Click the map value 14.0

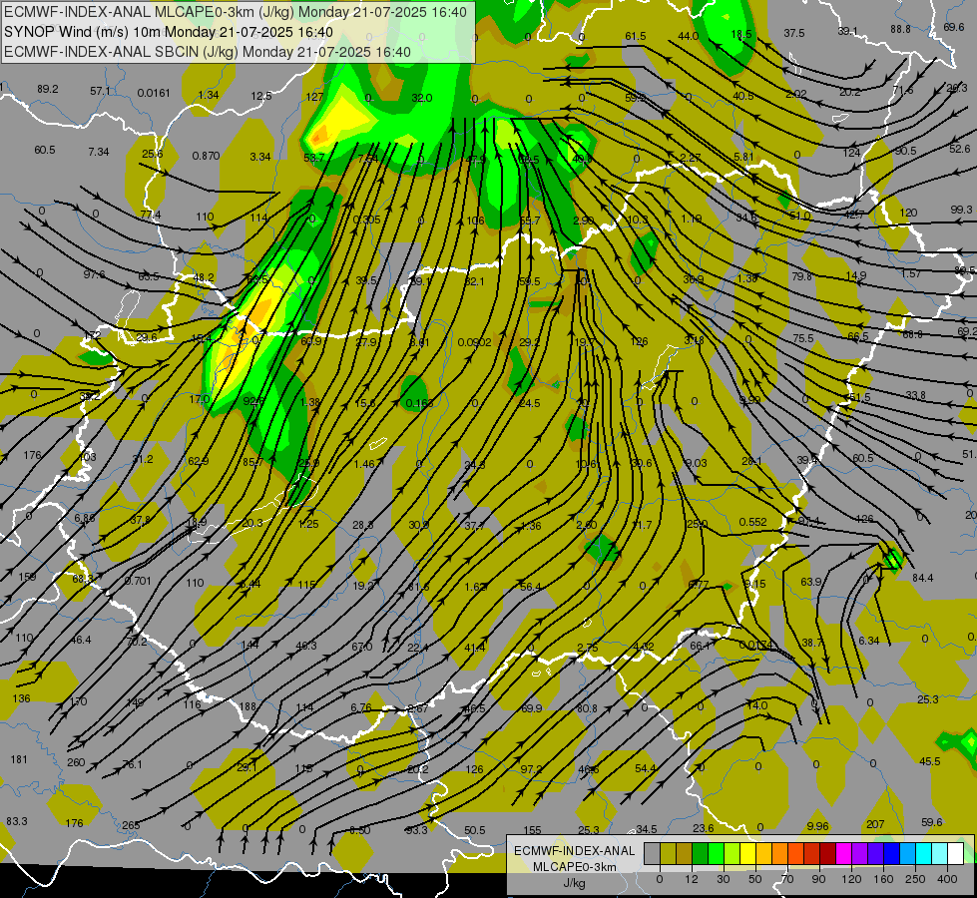[x=757, y=705]
